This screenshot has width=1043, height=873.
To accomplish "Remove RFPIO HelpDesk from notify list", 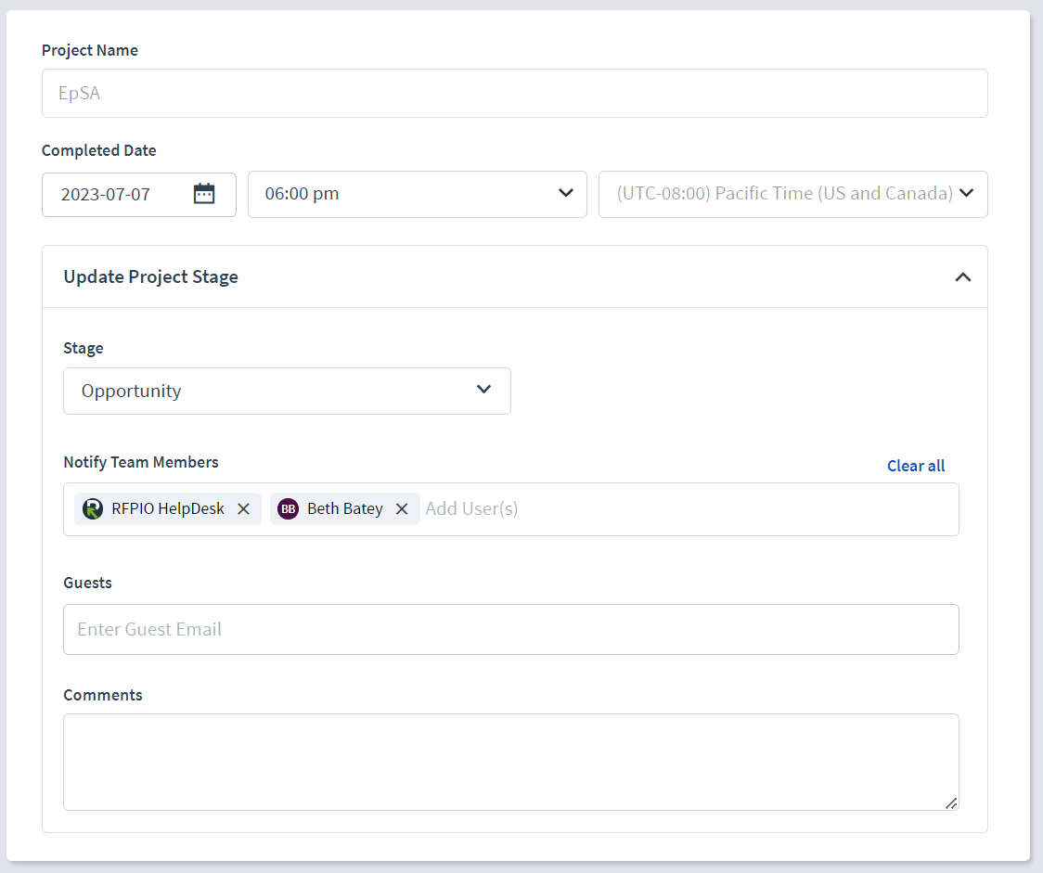I will (243, 508).
